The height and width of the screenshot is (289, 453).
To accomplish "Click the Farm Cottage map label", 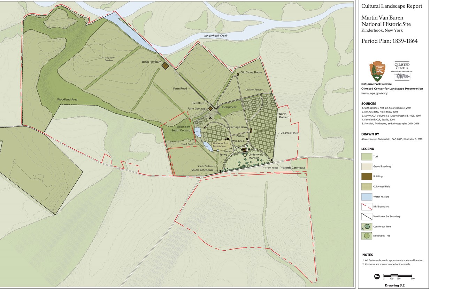I will click(x=196, y=109).
